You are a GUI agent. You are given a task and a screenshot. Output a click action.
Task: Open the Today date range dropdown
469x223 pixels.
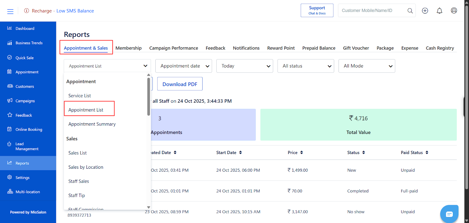tap(245, 66)
